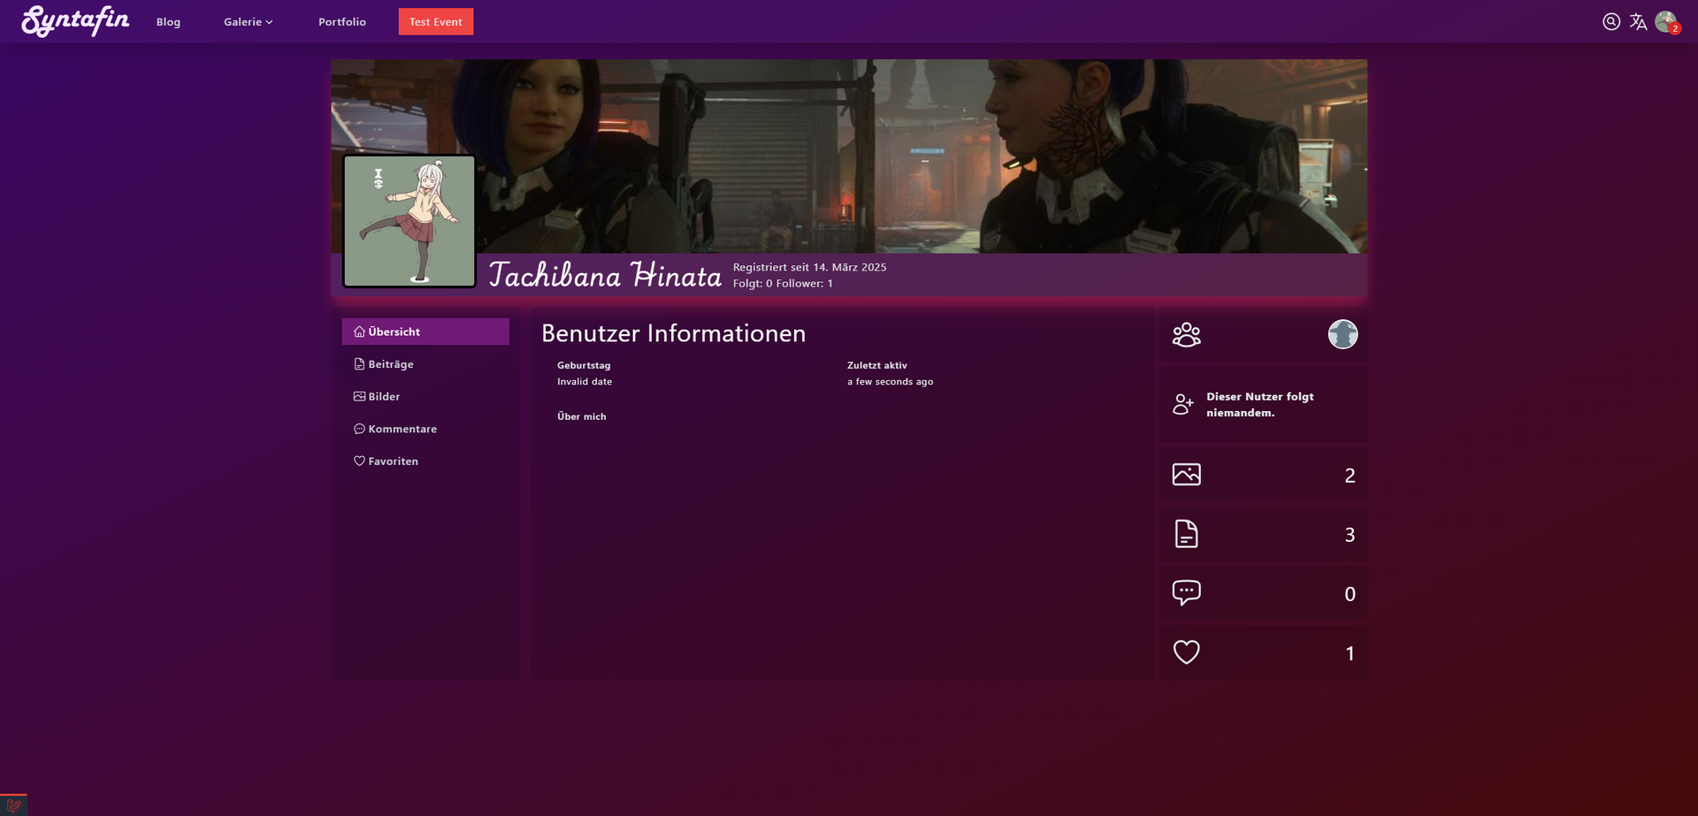Switch to the Beiträge tab
Viewport: 1698px width, 816px height.
[x=390, y=364]
